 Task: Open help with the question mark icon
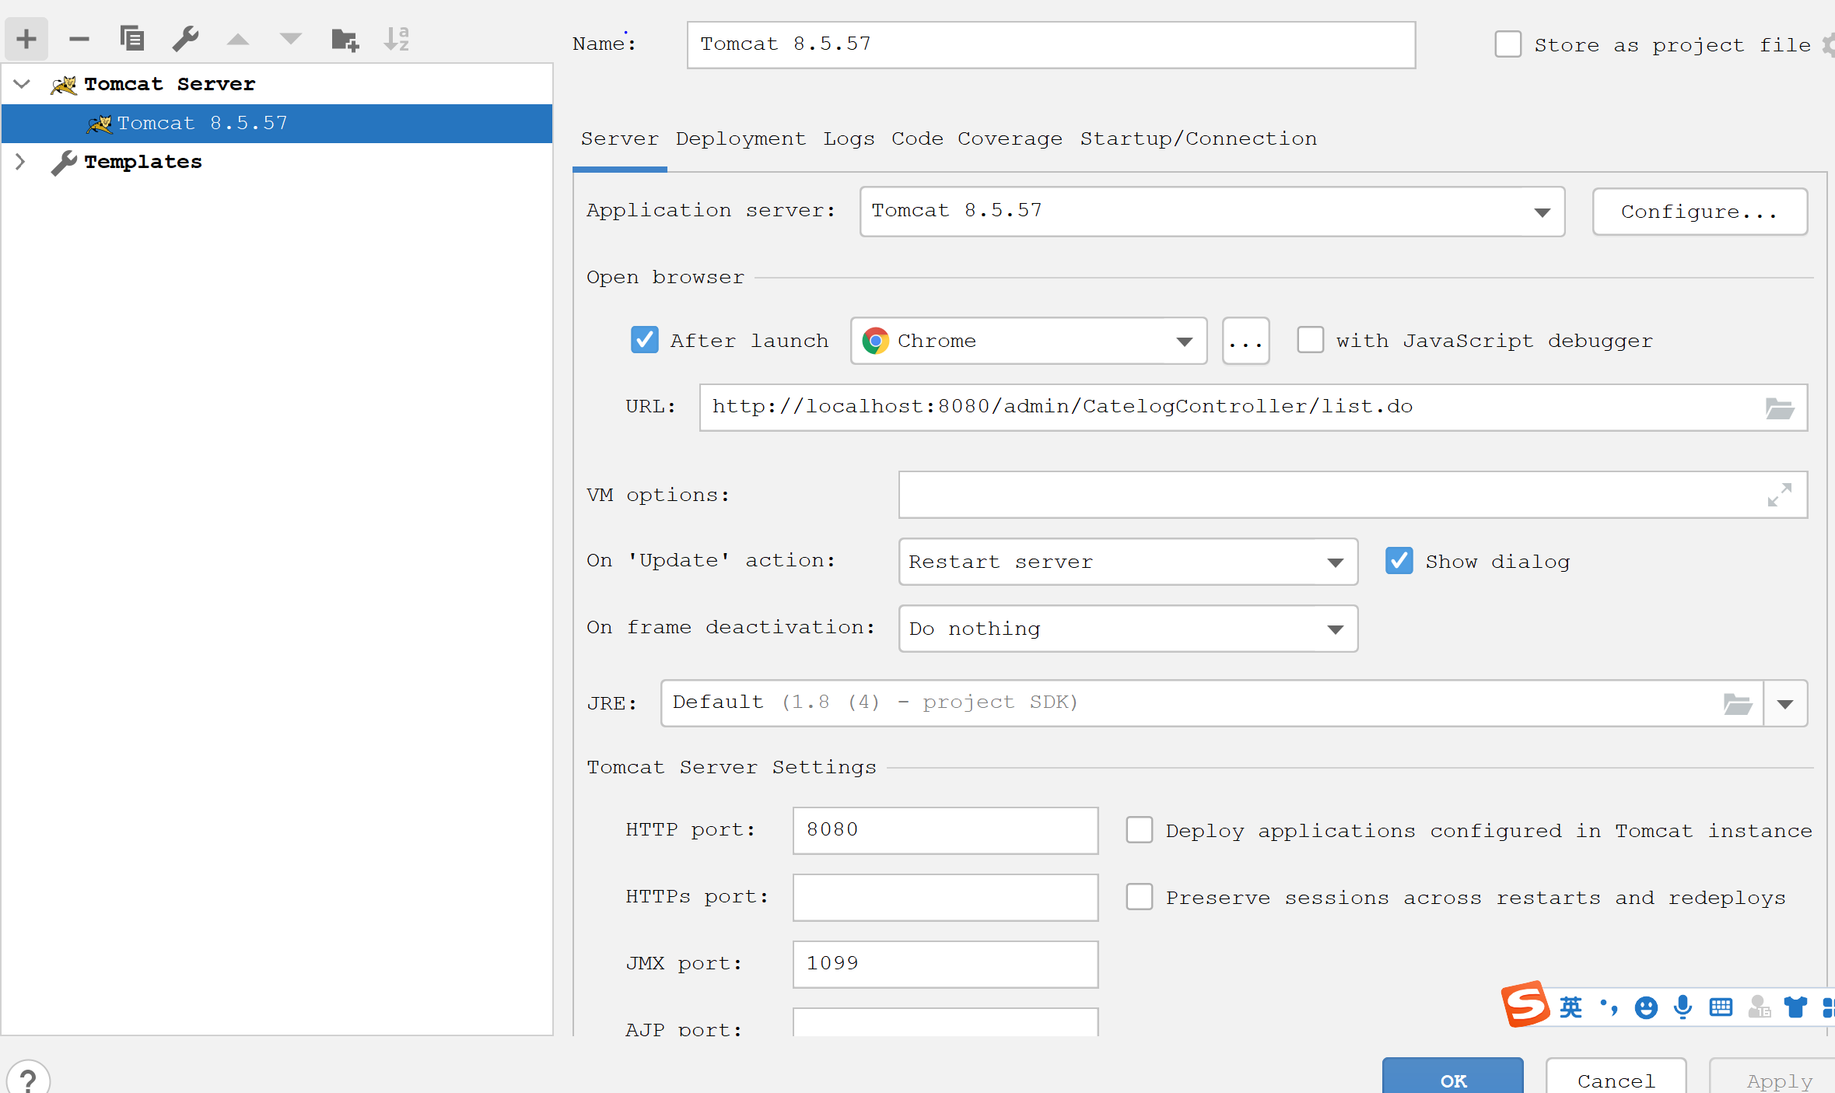[28, 1080]
